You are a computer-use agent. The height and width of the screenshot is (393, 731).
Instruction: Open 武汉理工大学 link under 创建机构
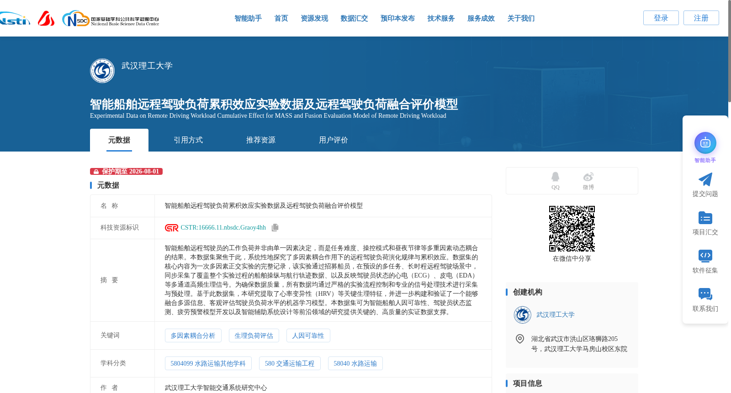click(555, 315)
